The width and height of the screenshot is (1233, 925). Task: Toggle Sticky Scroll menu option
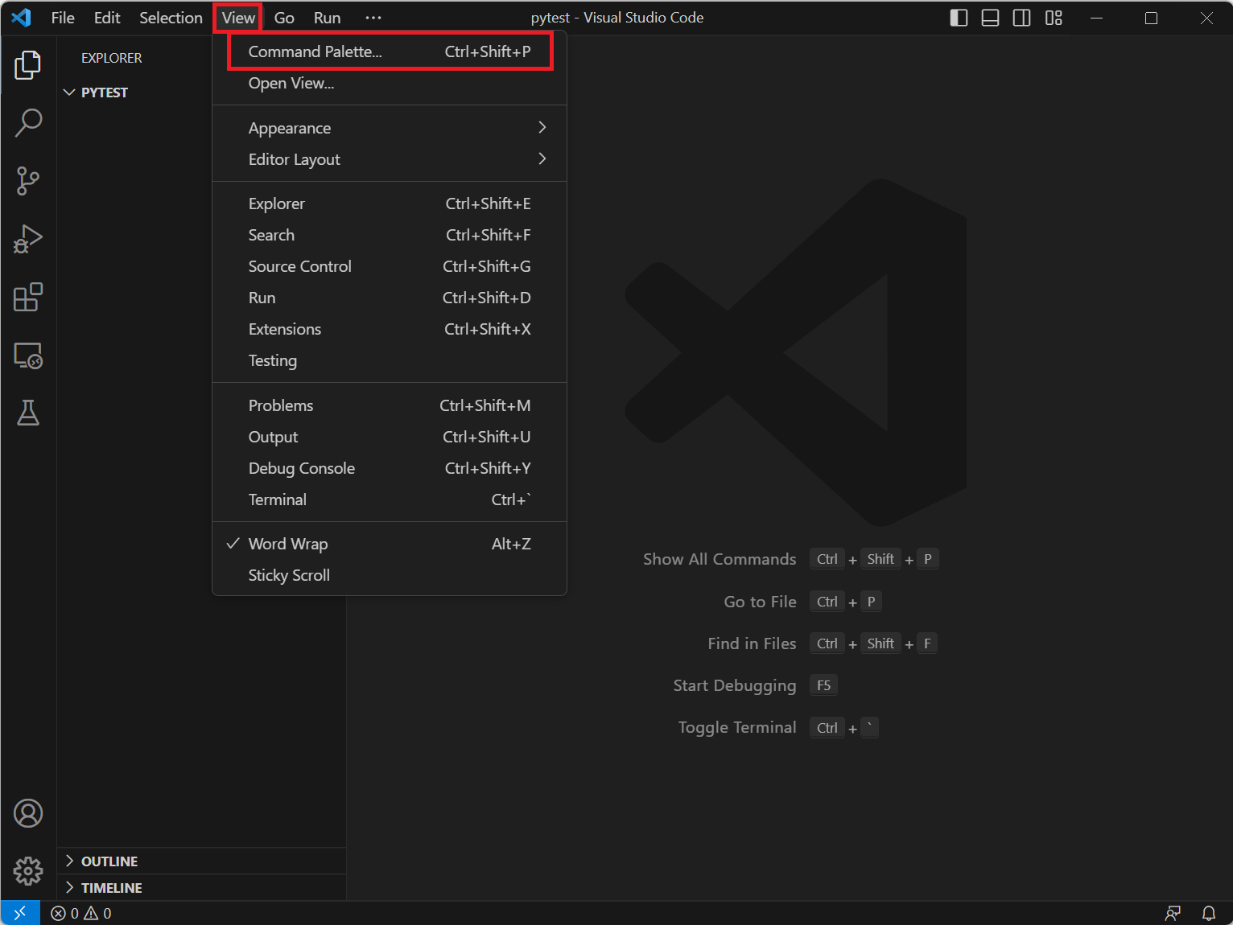click(x=289, y=575)
